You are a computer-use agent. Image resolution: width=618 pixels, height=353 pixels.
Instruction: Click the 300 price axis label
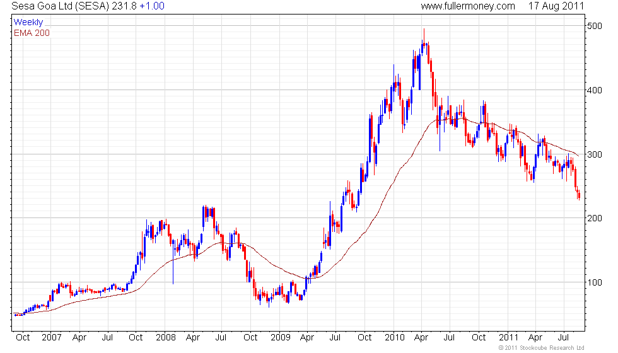(x=595, y=154)
